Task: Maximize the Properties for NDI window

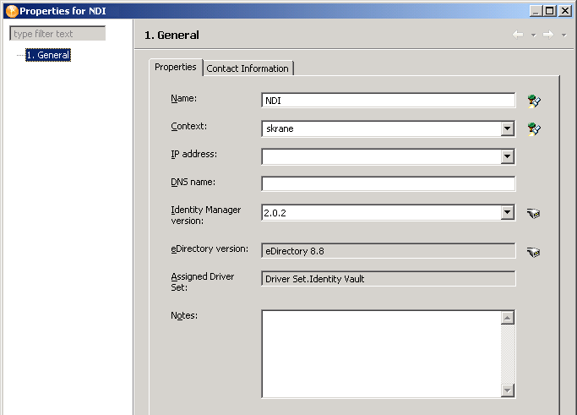Action: (x=550, y=11)
